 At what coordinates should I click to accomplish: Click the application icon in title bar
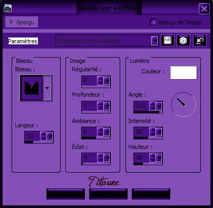(7, 8)
